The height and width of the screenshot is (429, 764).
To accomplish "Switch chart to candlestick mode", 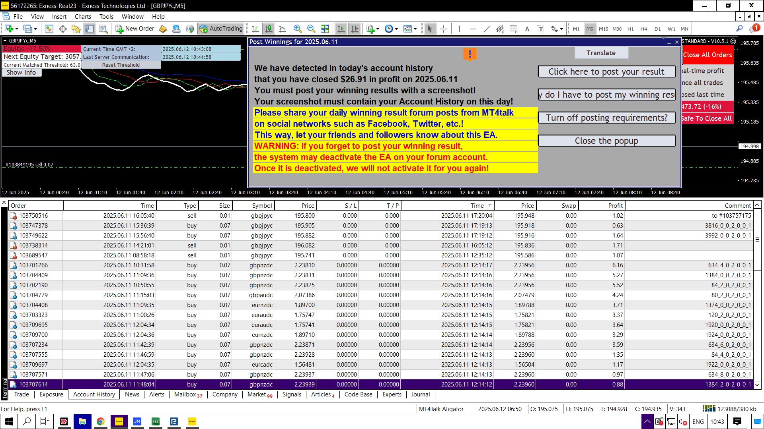I will (269, 29).
